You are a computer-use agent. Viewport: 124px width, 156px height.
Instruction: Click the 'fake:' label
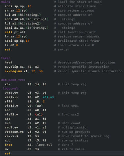tap(6, 58)
